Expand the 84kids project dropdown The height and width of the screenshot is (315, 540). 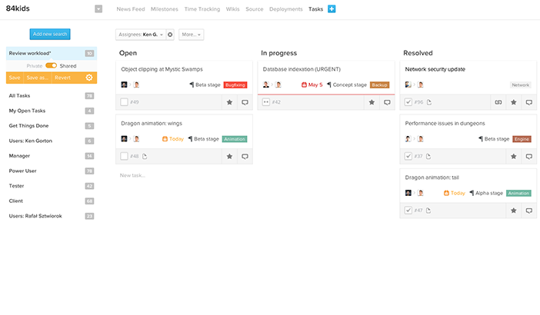point(98,9)
